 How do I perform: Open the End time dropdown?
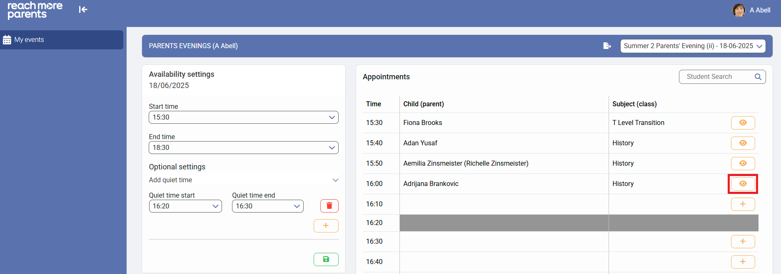243,148
